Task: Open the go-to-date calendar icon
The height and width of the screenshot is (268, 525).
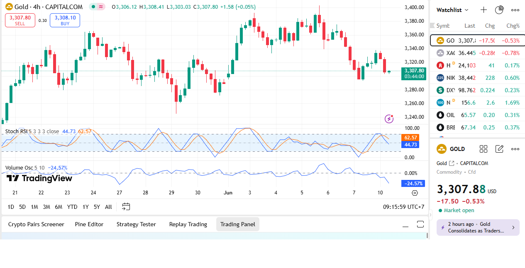Action: click(x=126, y=207)
